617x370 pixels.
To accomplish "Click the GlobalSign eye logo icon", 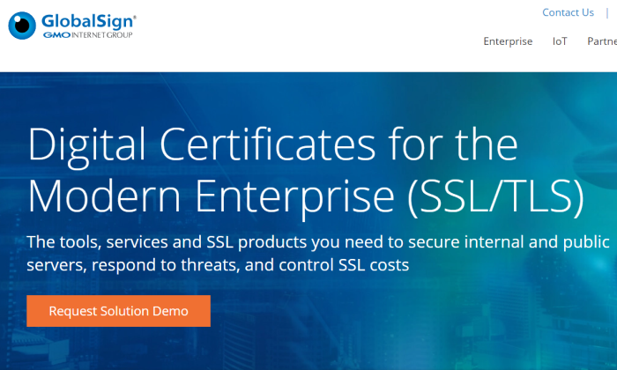I will [x=22, y=26].
